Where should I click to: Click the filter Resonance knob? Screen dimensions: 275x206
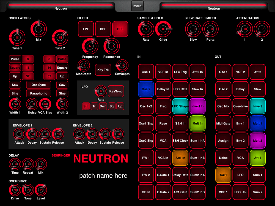pos(111,46)
